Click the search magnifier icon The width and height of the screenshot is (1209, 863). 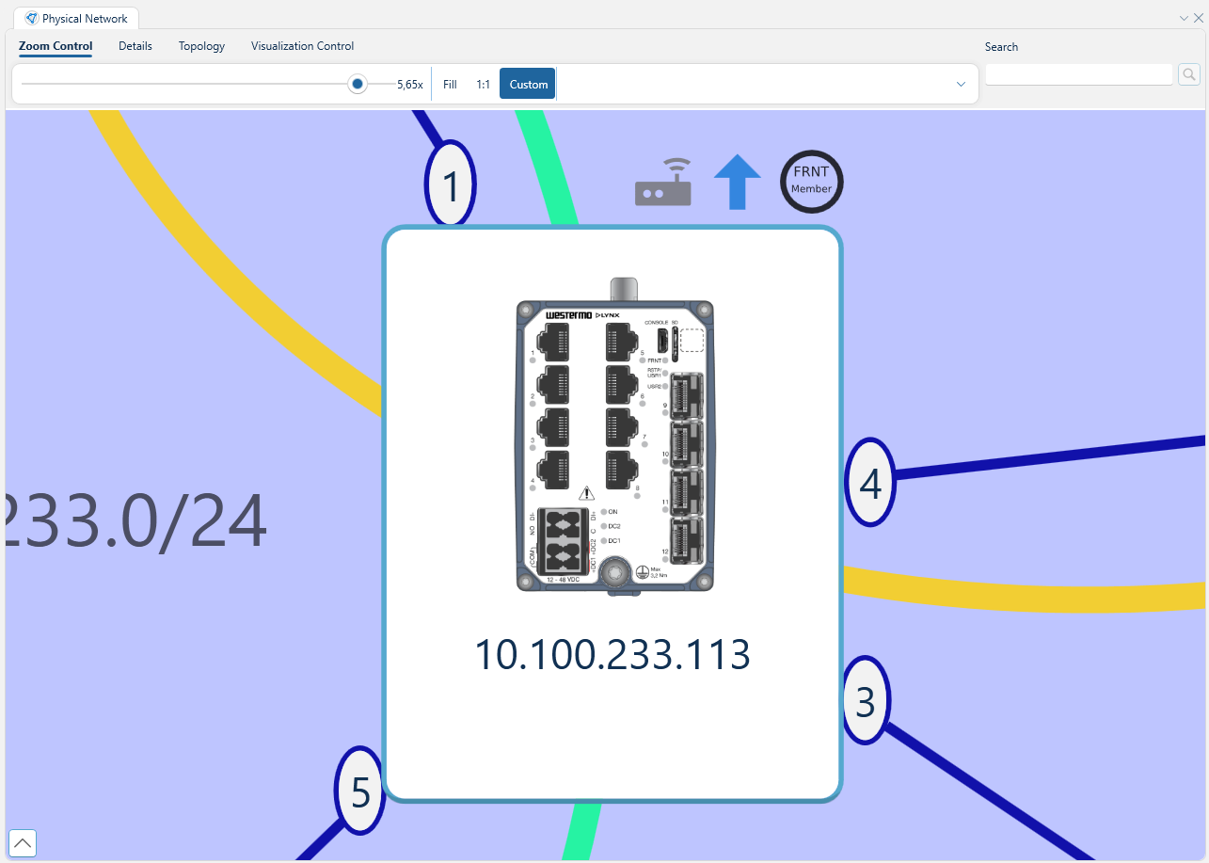[x=1188, y=73]
